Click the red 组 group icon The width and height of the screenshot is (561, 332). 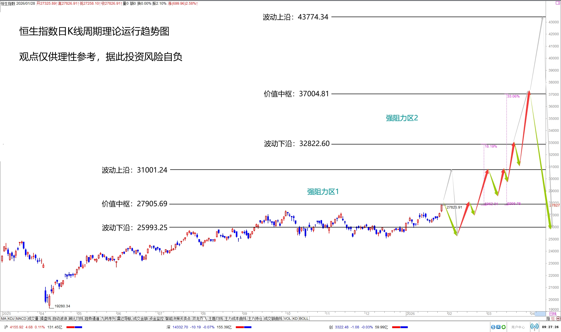coord(553,319)
